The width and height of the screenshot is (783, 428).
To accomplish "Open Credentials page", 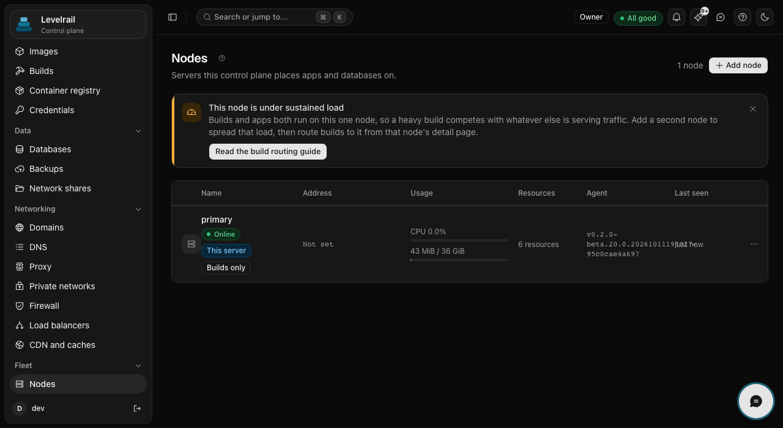I will [x=78, y=110].
